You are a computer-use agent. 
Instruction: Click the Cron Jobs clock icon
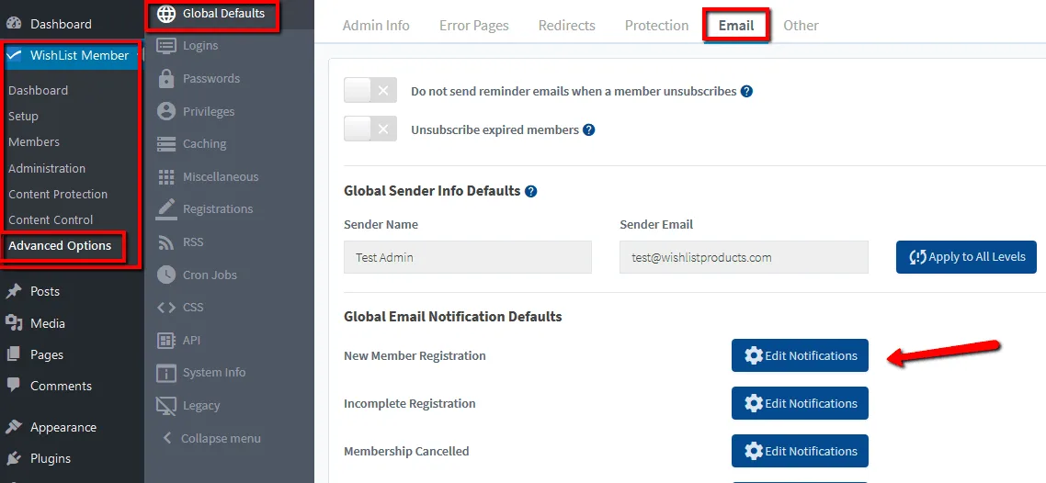point(166,275)
